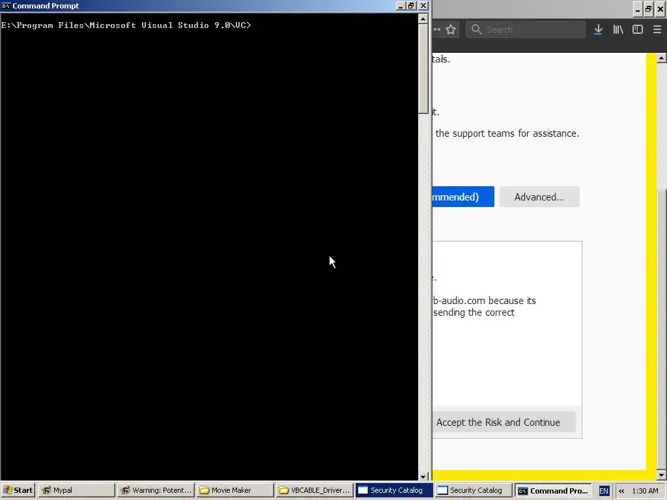Screen dimensions: 667x500
Task: Click browser page scrollbar up arrow
Action: pyautogui.click(x=662, y=58)
